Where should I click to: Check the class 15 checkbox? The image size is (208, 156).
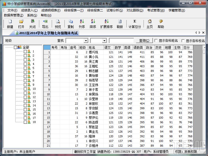point(25,110)
